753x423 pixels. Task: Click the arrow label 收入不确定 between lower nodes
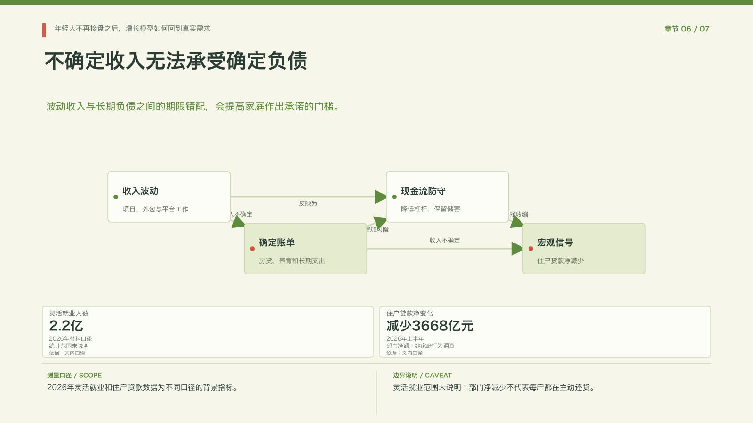[x=445, y=240]
